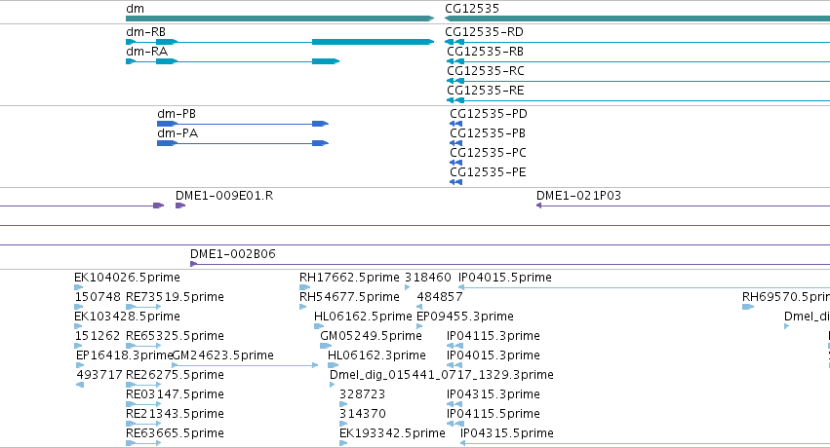
Task: Select the DME1-009E01.R clone label
Action: coord(224,196)
